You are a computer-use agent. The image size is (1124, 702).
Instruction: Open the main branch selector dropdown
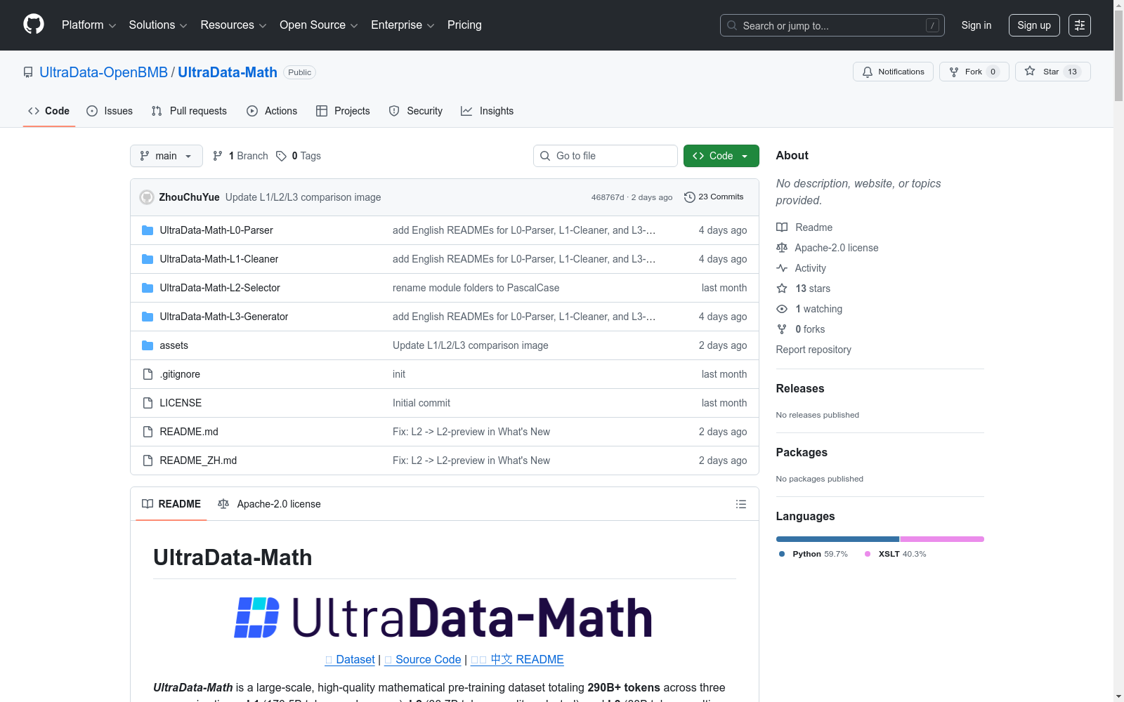pos(166,156)
